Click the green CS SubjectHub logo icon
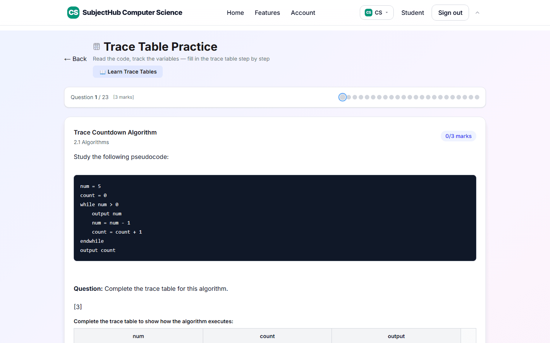 point(73,13)
